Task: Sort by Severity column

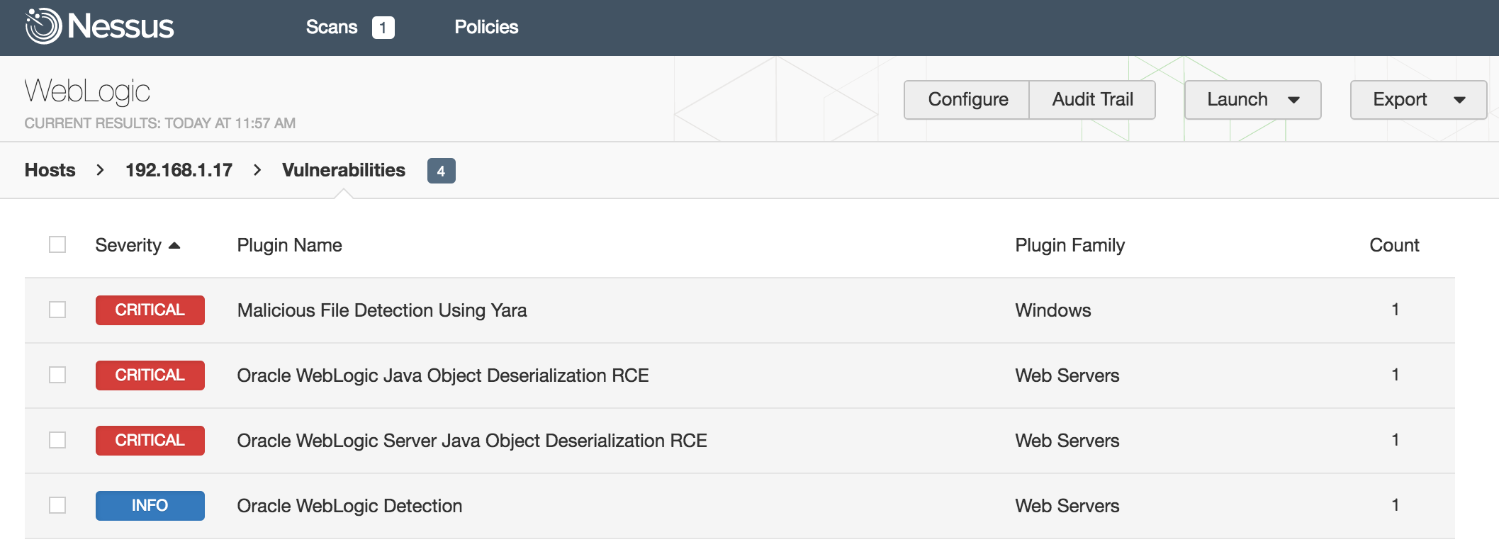Action: point(128,245)
